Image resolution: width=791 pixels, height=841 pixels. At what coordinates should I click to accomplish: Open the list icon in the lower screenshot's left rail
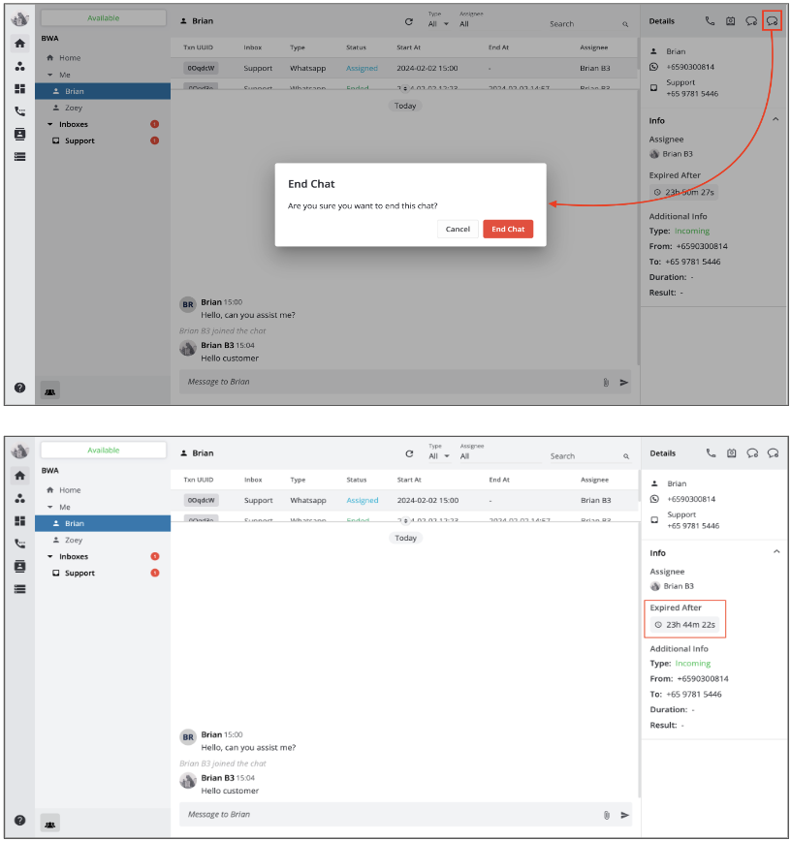[19, 589]
